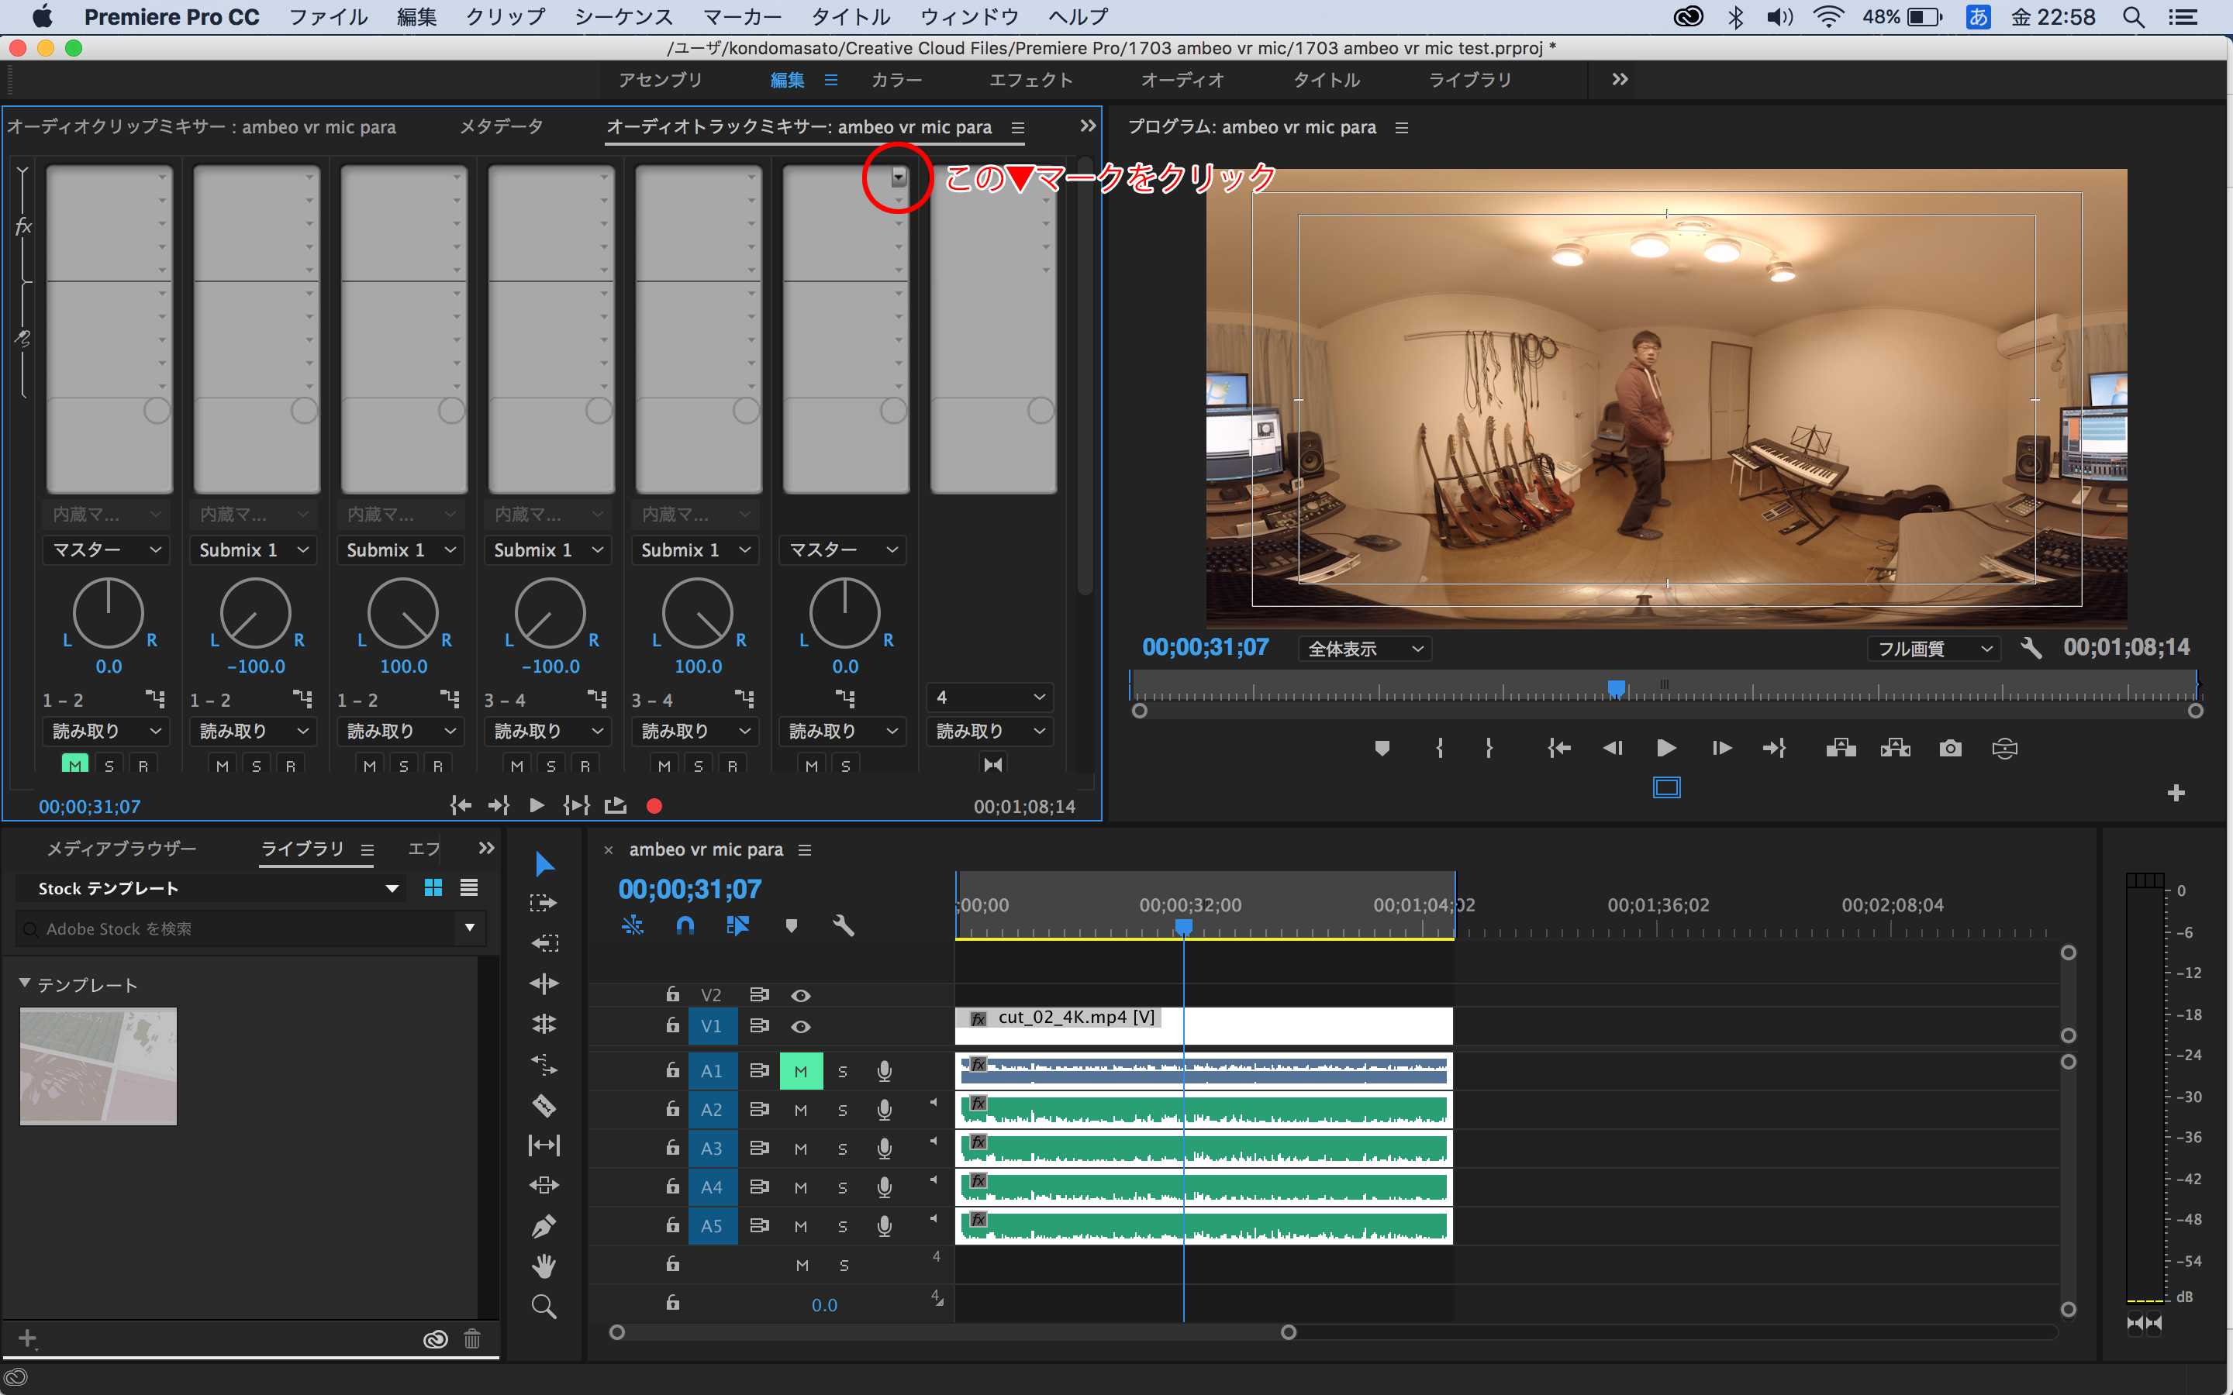Viewport: 2233px width, 1395px height.
Task: Click Lift button in Program monitor
Action: pyautogui.click(x=1841, y=748)
